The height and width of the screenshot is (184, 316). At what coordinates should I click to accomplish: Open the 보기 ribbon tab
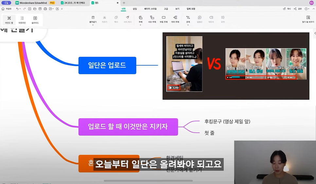177,9
